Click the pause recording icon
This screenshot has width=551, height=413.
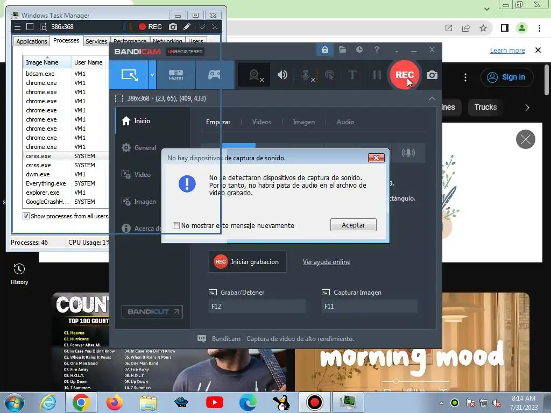377,75
